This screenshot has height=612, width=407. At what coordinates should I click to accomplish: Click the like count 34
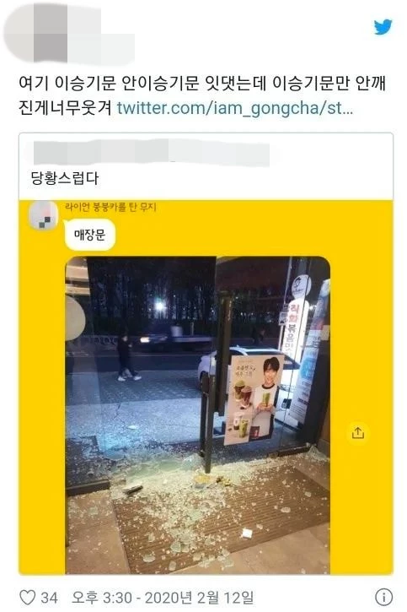click(x=49, y=598)
